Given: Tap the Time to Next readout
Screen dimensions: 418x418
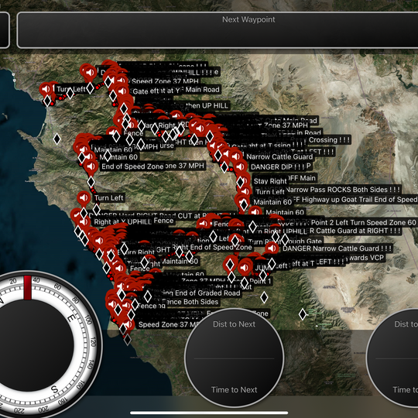Looking at the screenshot, I should click(234, 389).
